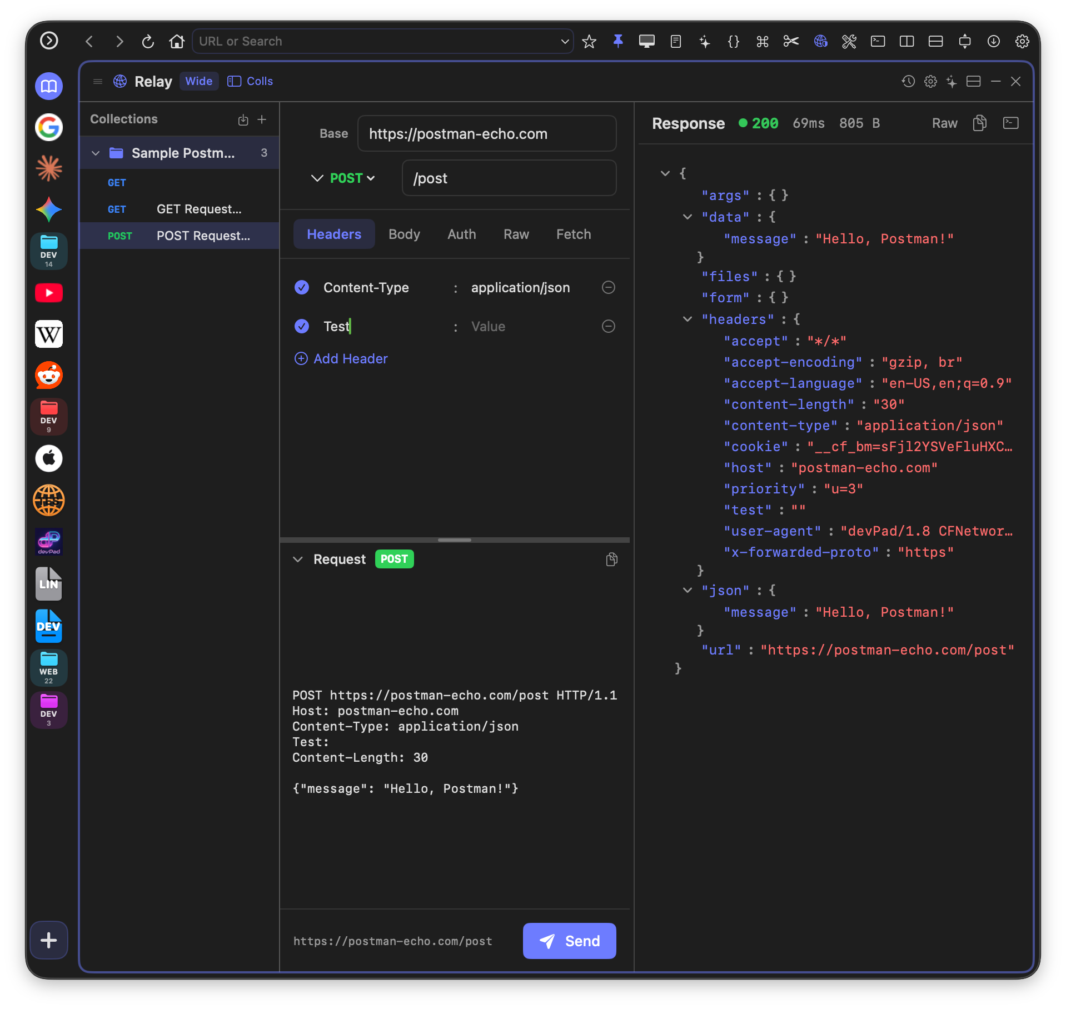The width and height of the screenshot is (1066, 1009).
Task: Toggle the pin icon in browser toolbar
Action: pos(618,41)
